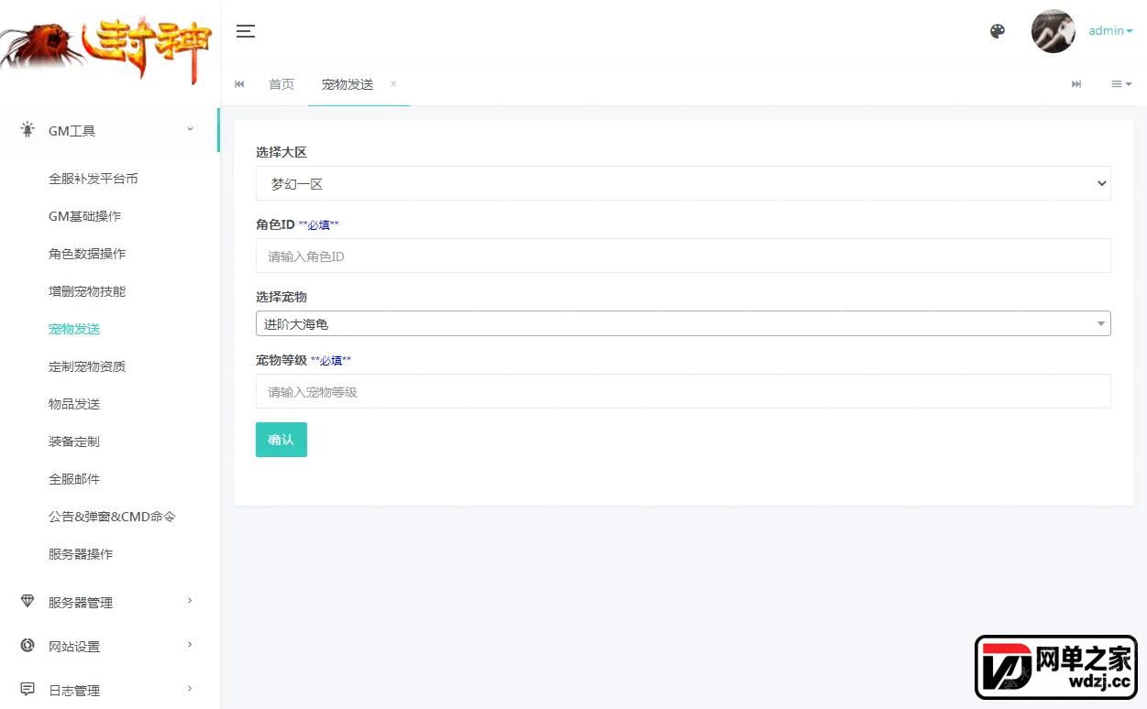Click the GM工具 lightbulb icon
1147x709 pixels.
tap(28, 130)
